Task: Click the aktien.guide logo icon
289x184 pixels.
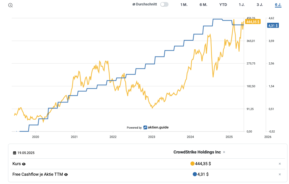Action: 145,127
